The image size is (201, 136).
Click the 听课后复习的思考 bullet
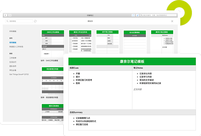coord(84,80)
